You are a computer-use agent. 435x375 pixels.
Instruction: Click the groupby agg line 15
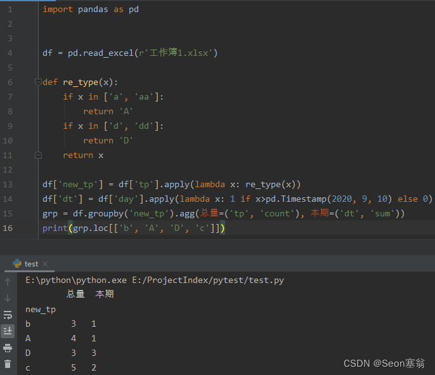click(x=224, y=213)
